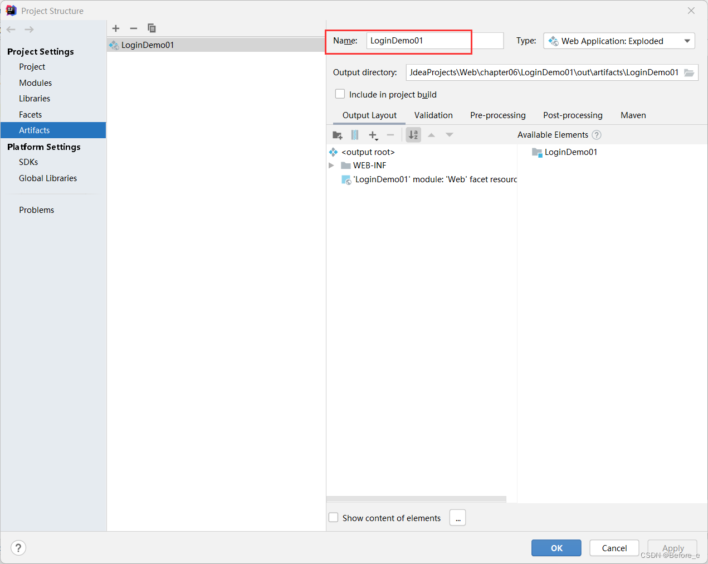This screenshot has width=708, height=564.
Task: Close the Project Structure dialog
Action: point(691,11)
